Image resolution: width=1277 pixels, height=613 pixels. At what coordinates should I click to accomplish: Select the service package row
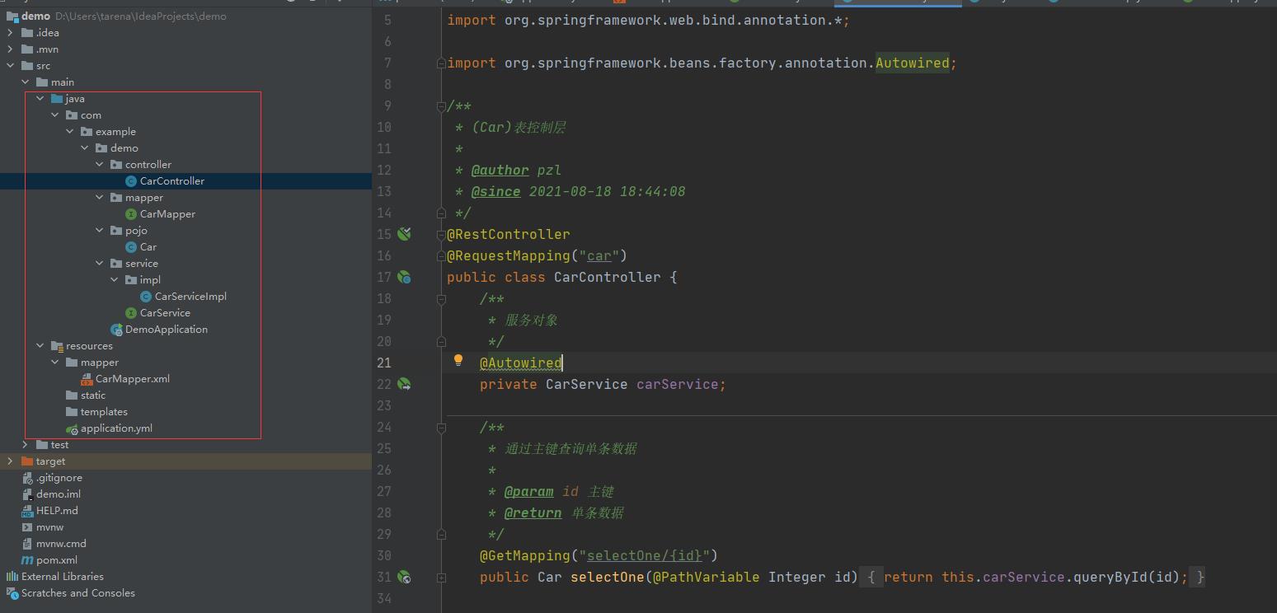point(185,264)
